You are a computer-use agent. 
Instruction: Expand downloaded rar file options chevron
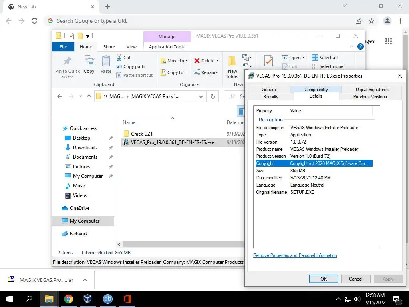point(85,280)
